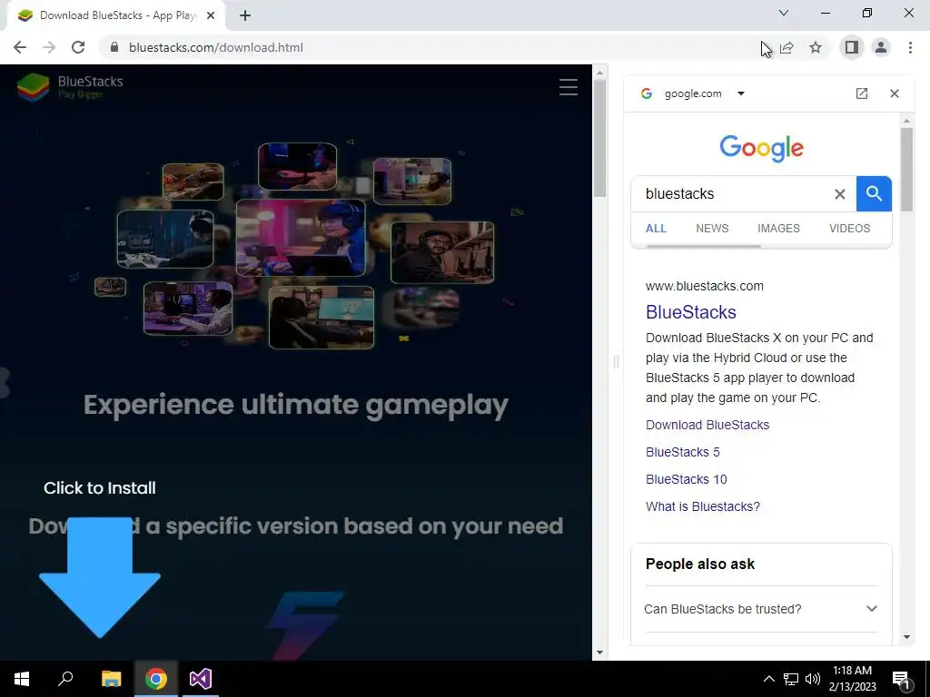Click the Google logo in side panel
Viewport: 930px width, 697px height.
[x=762, y=148]
